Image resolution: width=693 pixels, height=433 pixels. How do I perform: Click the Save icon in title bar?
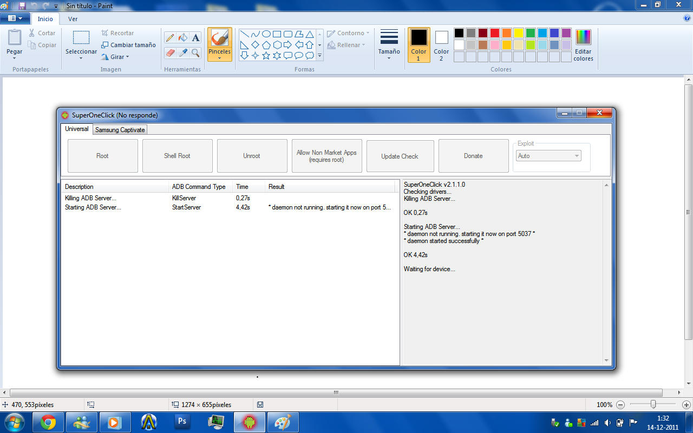point(22,5)
